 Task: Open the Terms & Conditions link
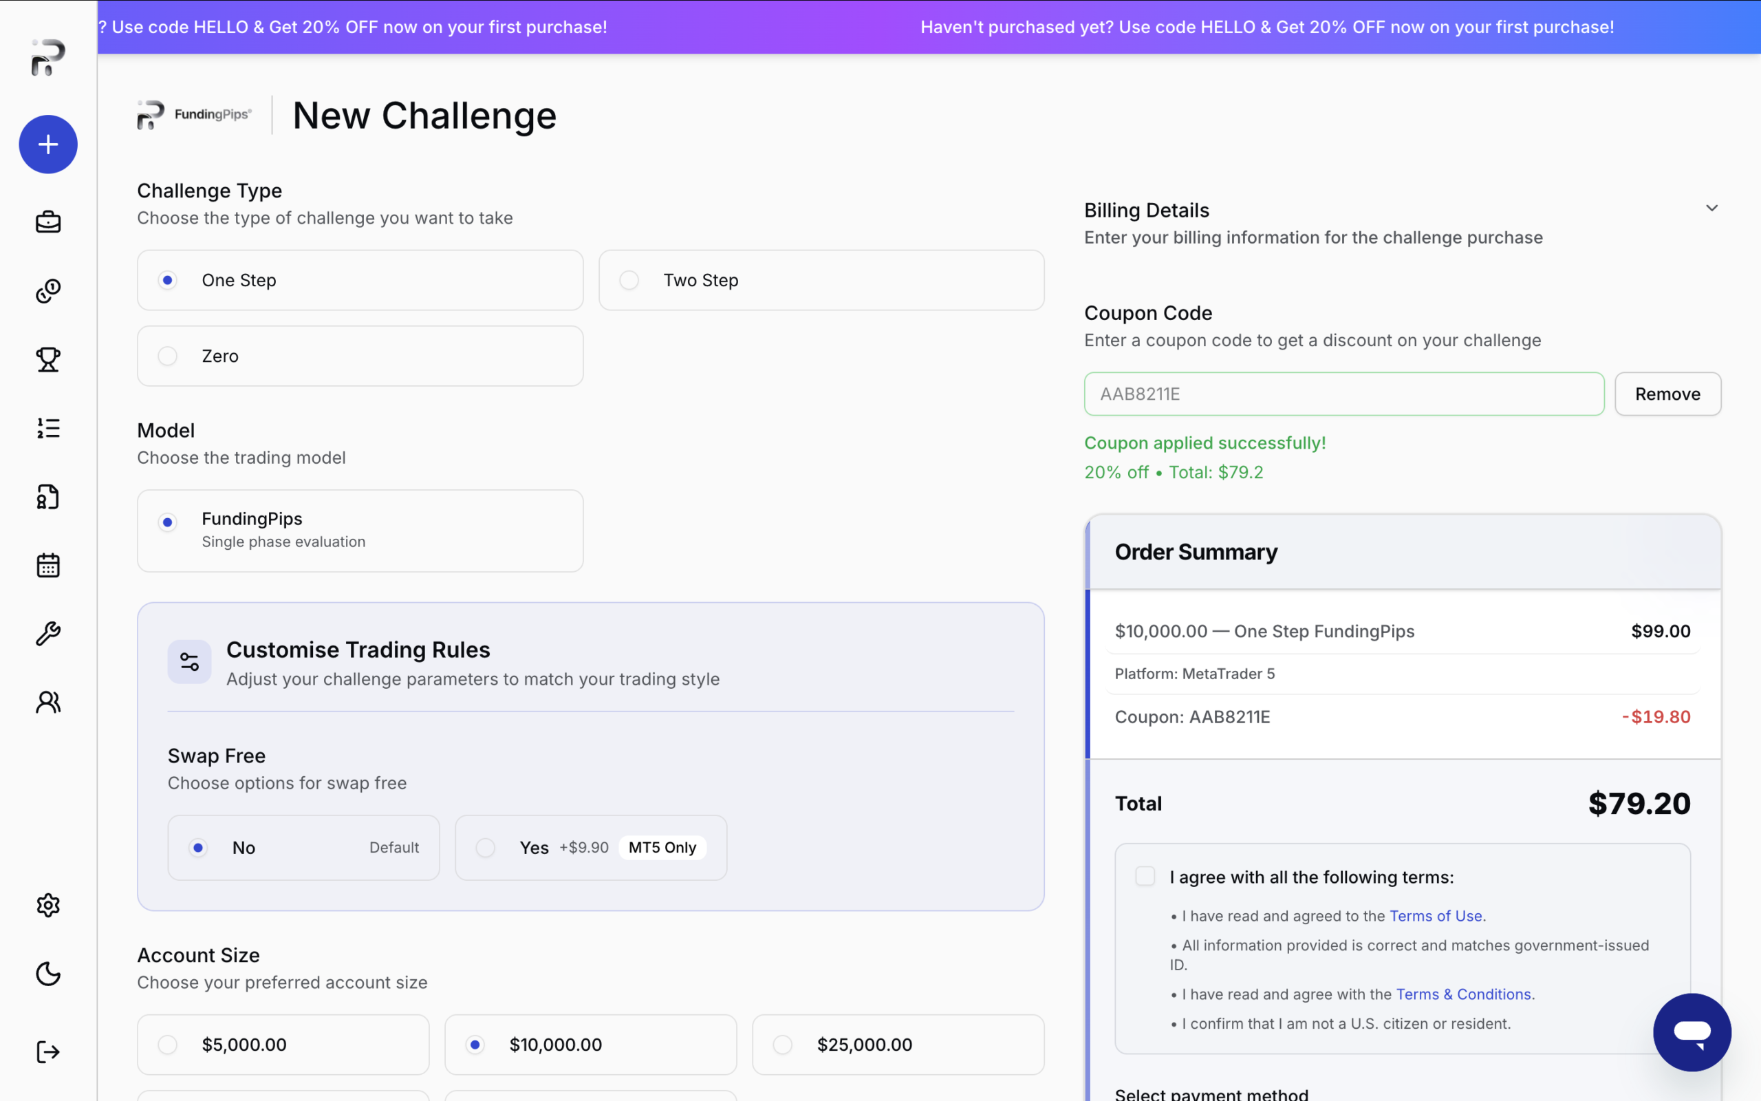(x=1464, y=994)
